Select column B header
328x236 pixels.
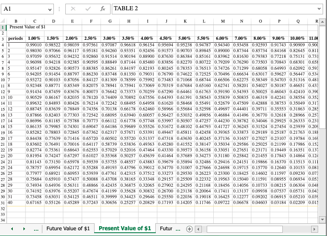coord(16,21)
